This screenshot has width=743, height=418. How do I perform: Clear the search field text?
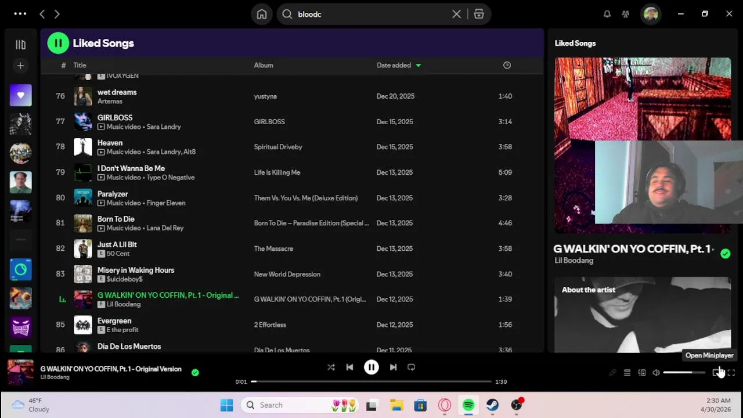457,14
